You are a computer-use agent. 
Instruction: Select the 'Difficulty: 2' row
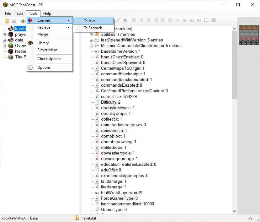[x=111, y=102]
